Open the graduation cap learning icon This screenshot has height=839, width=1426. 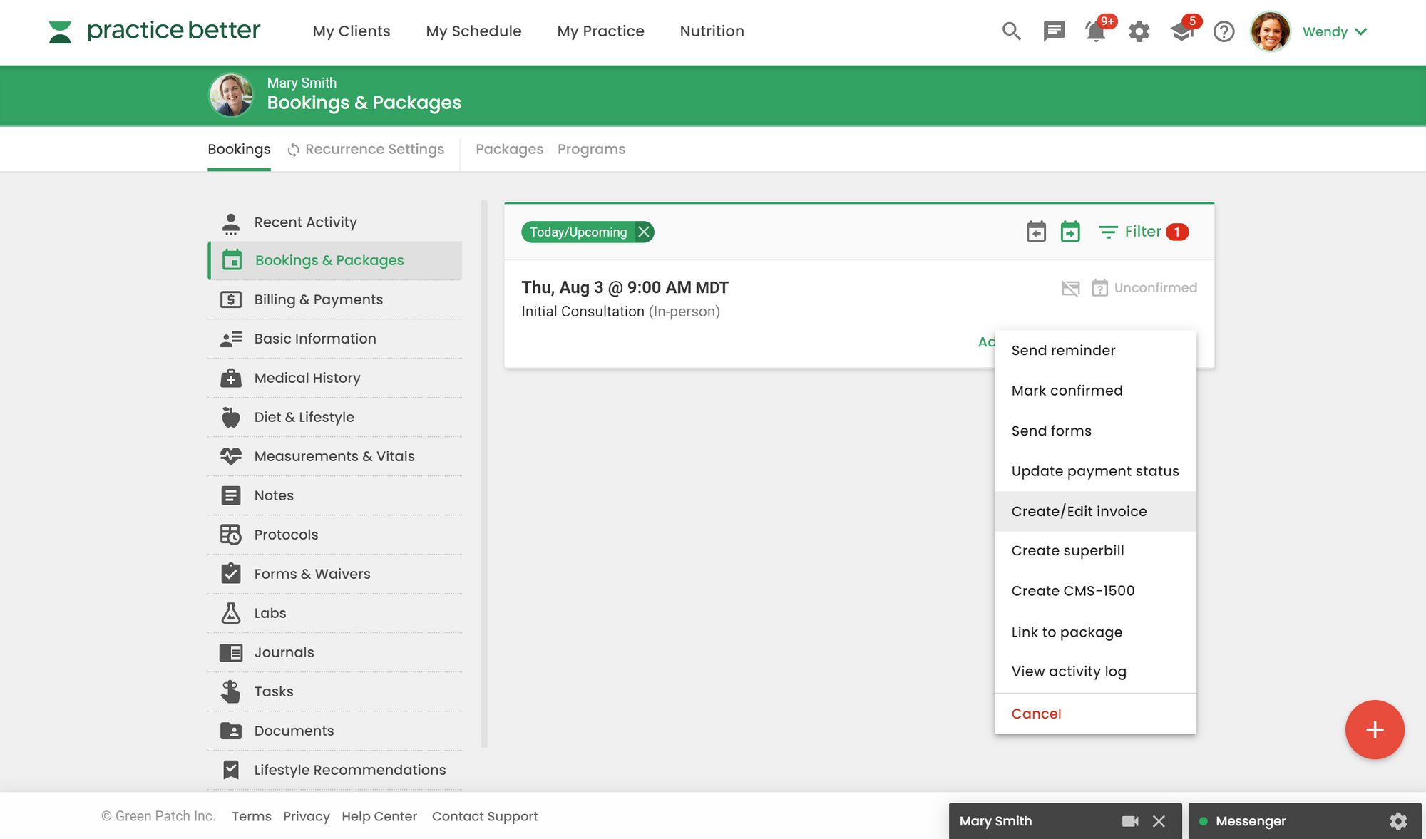click(1182, 31)
